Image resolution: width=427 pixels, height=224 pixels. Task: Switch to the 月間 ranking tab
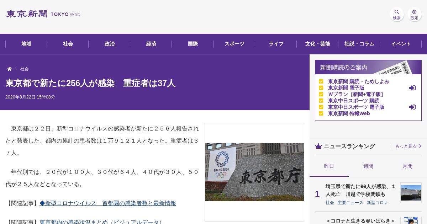pos(407,166)
